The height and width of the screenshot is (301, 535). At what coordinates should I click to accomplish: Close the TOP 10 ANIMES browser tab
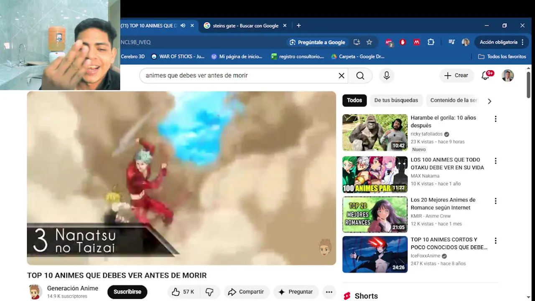192,26
